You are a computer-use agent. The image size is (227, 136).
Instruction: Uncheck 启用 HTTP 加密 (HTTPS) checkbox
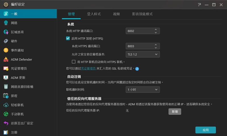click(68, 38)
